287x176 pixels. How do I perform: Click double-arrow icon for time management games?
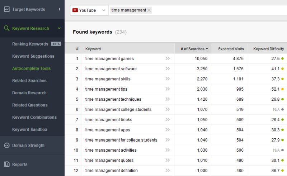coord(168,58)
